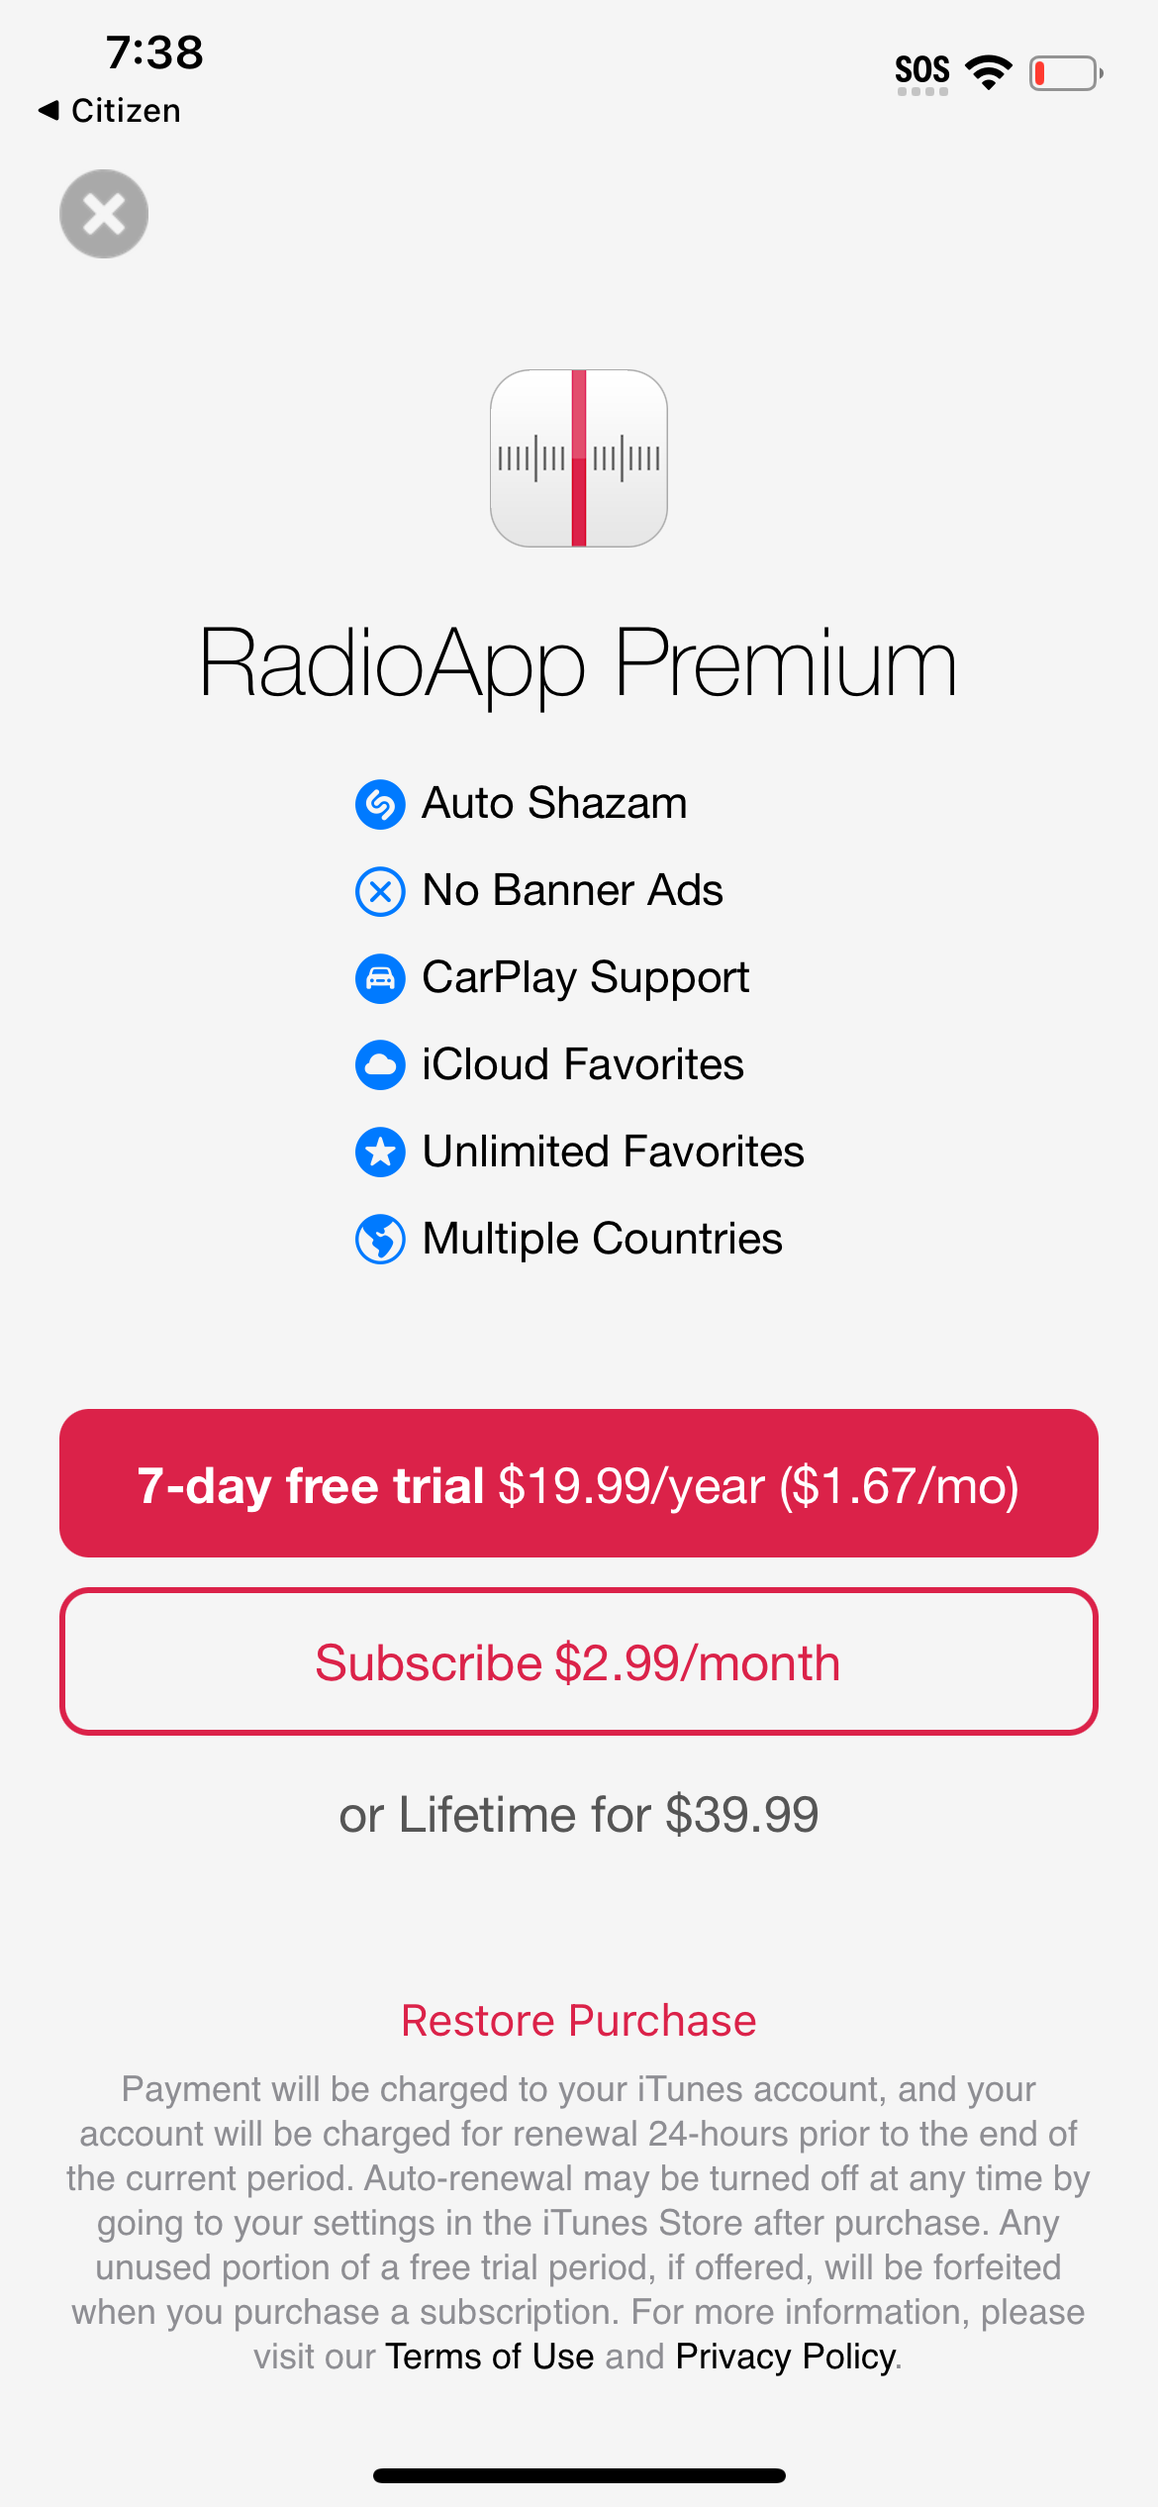Image resolution: width=1158 pixels, height=2507 pixels.
Task: Select the Lifetime for $39.99 offer
Action: 579,1814
